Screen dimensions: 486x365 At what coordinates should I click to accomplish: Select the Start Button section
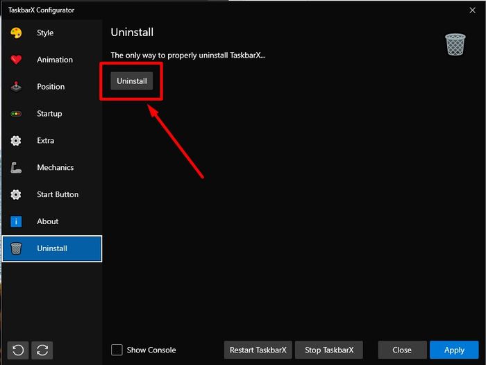tap(52, 194)
